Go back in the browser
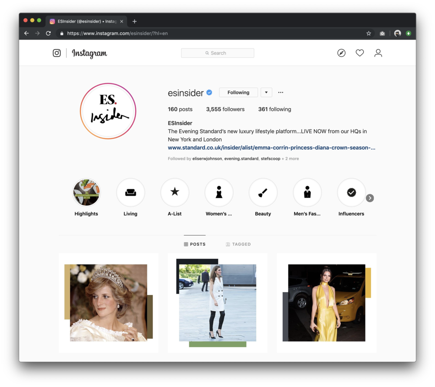 point(27,33)
